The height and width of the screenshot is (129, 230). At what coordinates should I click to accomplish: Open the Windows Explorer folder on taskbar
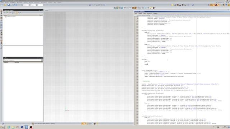[x=13, y=127]
